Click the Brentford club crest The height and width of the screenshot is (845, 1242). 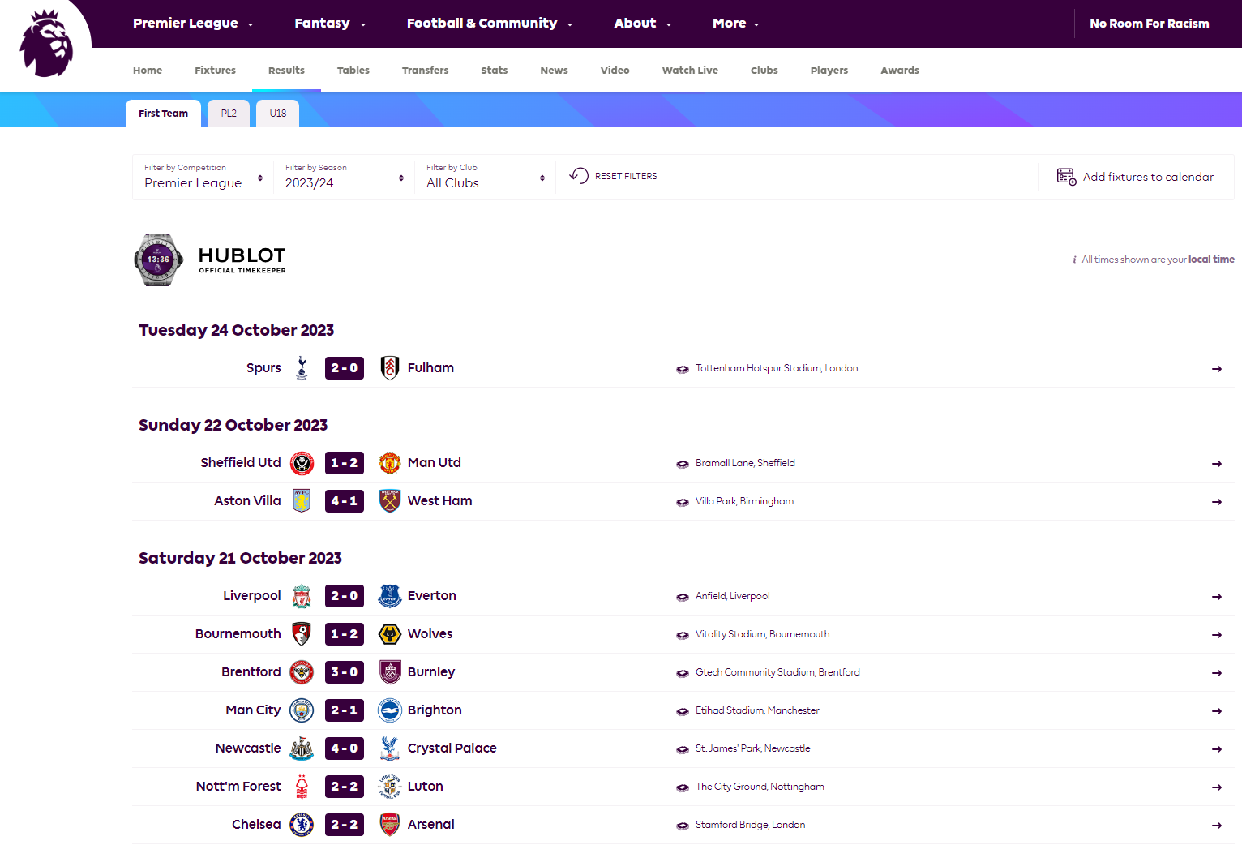[302, 672]
